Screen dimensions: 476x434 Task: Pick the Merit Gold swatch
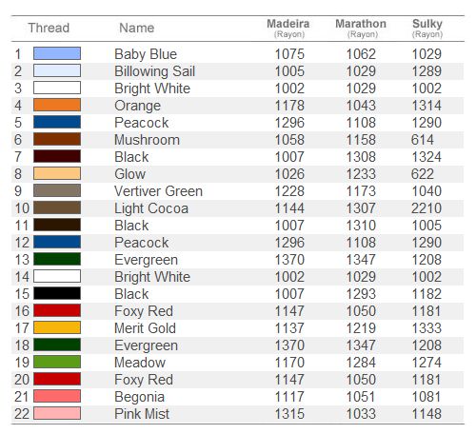point(57,327)
